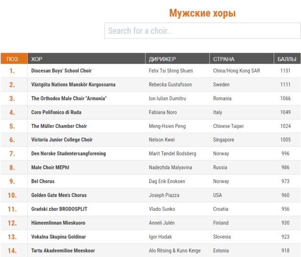Screen dimensions: 301x257
Task: Select 'The Orthodox Male Choir "Armonia"' entry
Action: (x=69, y=98)
